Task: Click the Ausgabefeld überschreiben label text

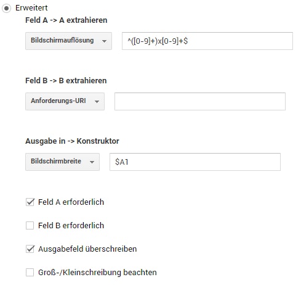Action: [x=87, y=249]
